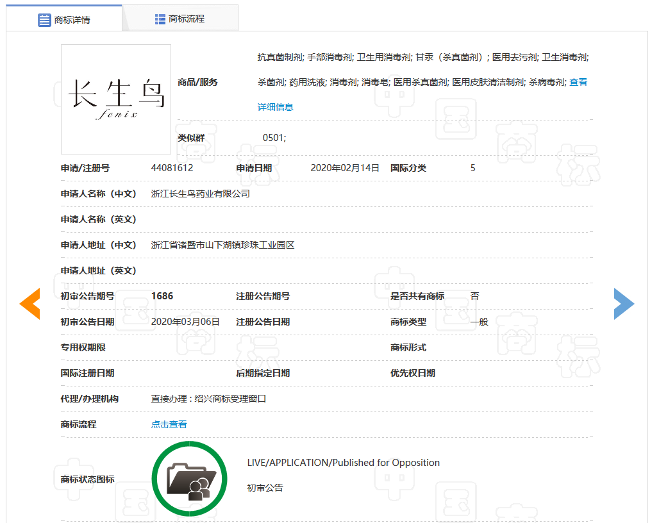
Task: Select trademark type value 一般
Action: (479, 322)
